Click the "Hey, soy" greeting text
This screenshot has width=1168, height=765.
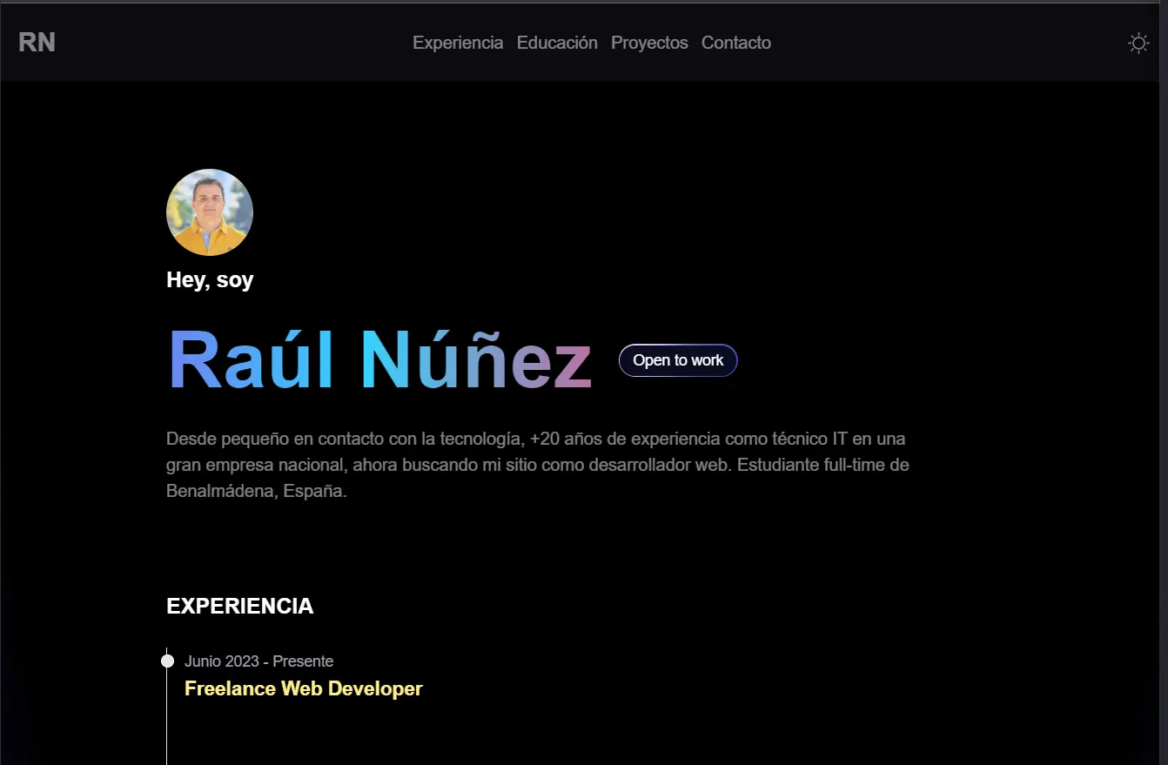point(210,280)
